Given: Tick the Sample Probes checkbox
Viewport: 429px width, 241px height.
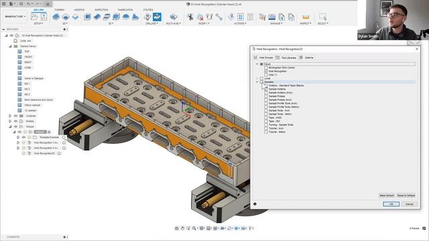Looking at the screenshot, I should 266,96.
